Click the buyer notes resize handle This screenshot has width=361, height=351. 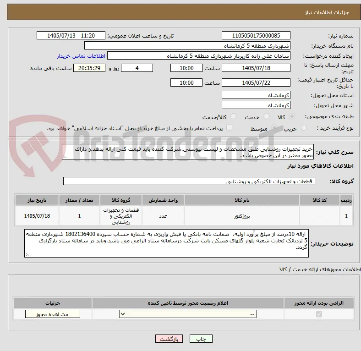point(27,255)
